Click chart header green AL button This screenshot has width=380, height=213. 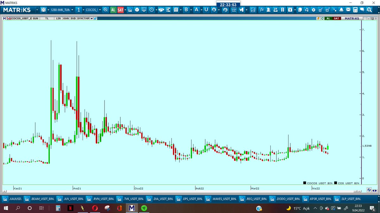click(328, 18)
